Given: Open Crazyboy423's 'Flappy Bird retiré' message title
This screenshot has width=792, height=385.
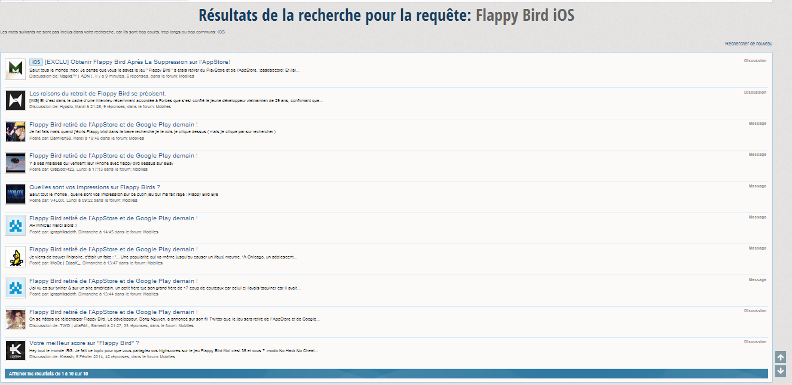Looking at the screenshot, I should coord(114,155).
